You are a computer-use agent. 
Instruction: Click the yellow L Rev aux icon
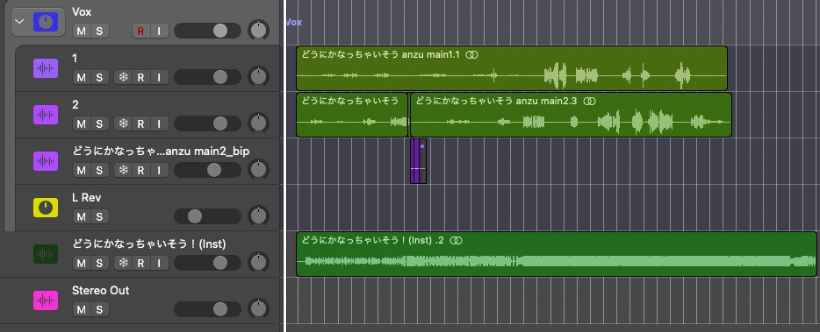click(46, 208)
